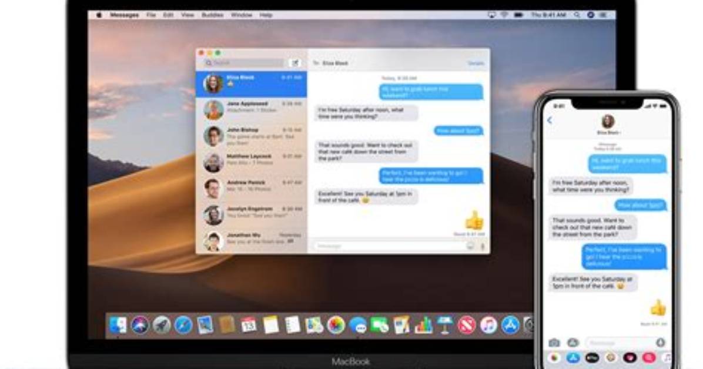Open Reminders list icon in Dock
This screenshot has height=369, width=703.
292,325
